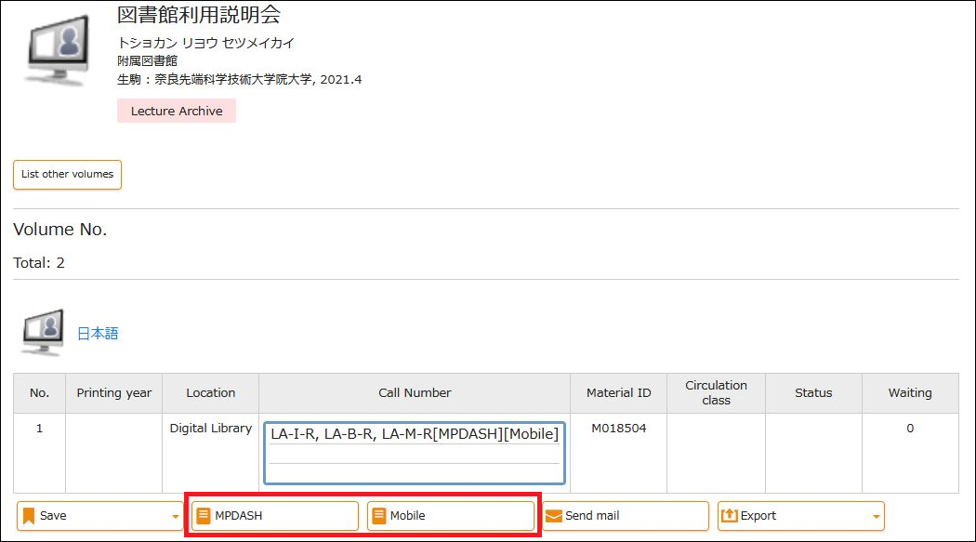976x542 pixels.
Task: Click the Circulation class column header
Action: (x=716, y=393)
